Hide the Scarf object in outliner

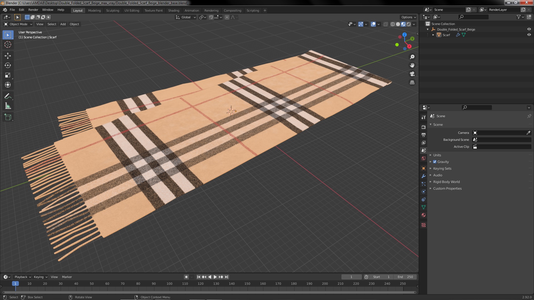(529, 35)
